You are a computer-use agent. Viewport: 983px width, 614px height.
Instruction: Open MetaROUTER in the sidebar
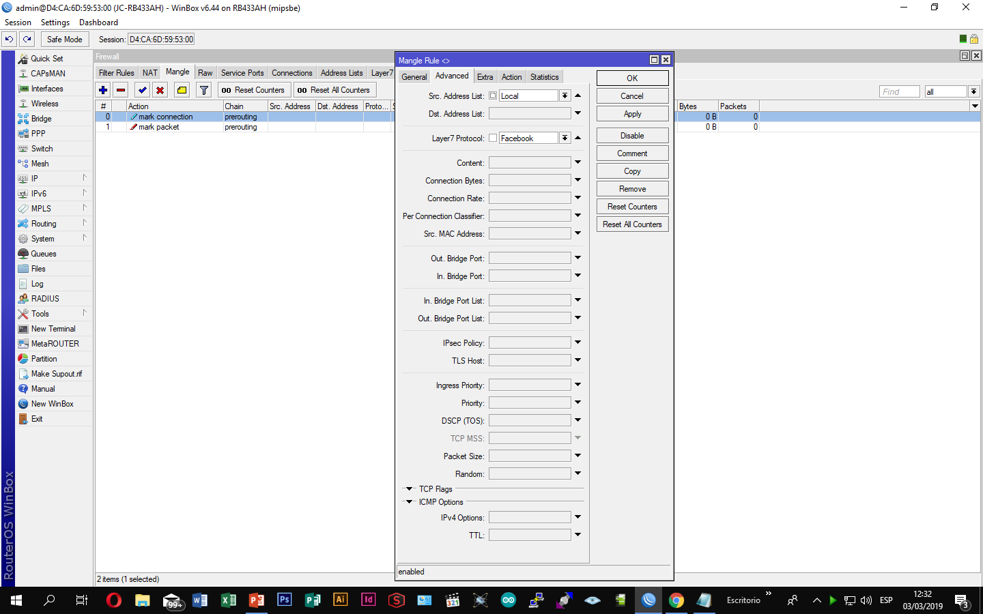point(54,344)
